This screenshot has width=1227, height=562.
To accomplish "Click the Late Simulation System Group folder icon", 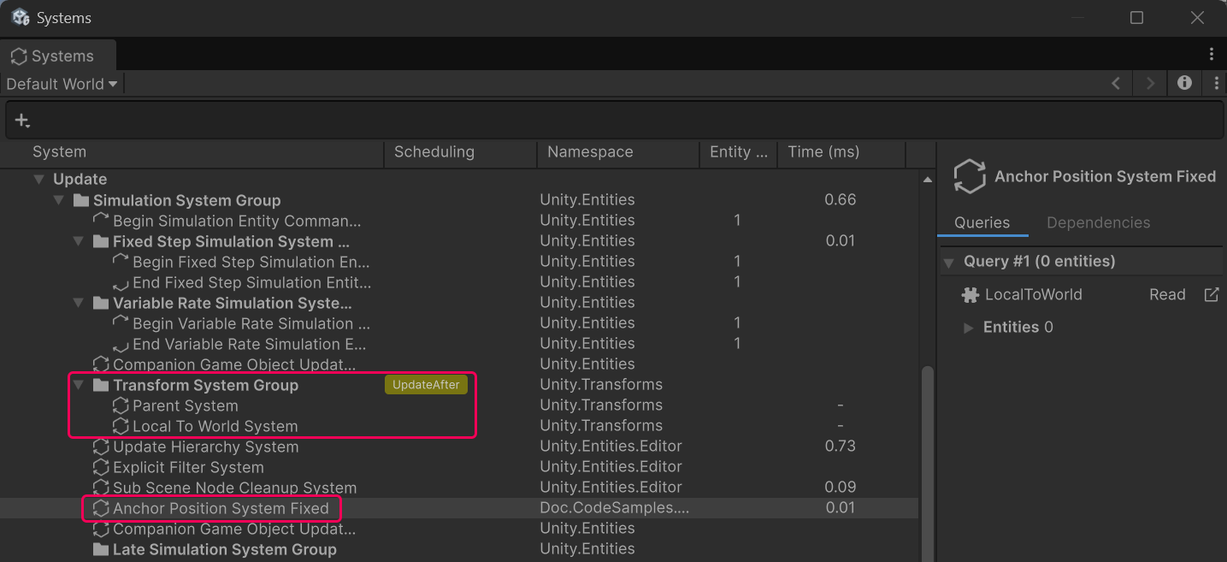I will click(x=101, y=549).
